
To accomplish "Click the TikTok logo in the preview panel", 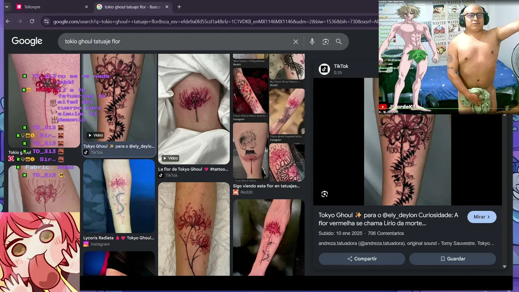I will click(x=324, y=69).
